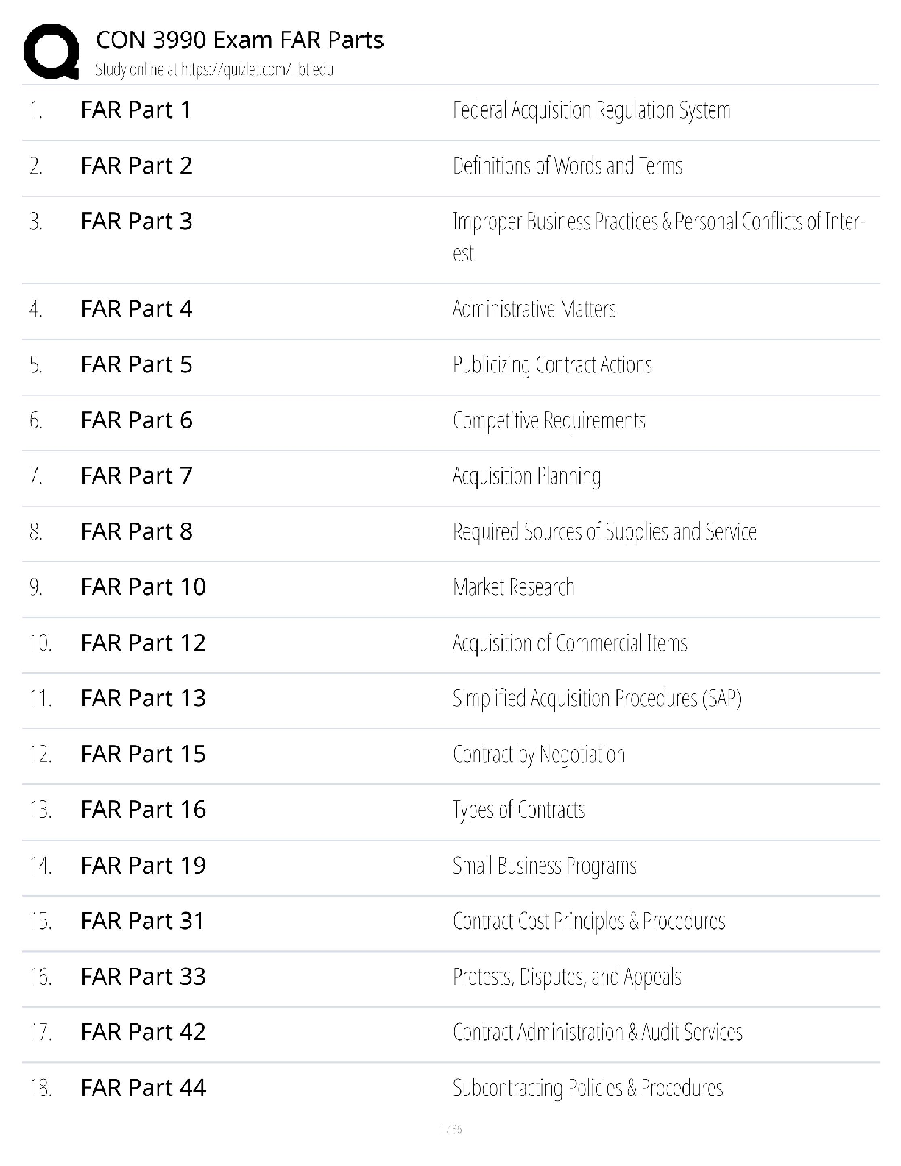This screenshot has height=1166, width=901.
Task: Click the page number indicator at bottom
Action: (x=450, y=1129)
